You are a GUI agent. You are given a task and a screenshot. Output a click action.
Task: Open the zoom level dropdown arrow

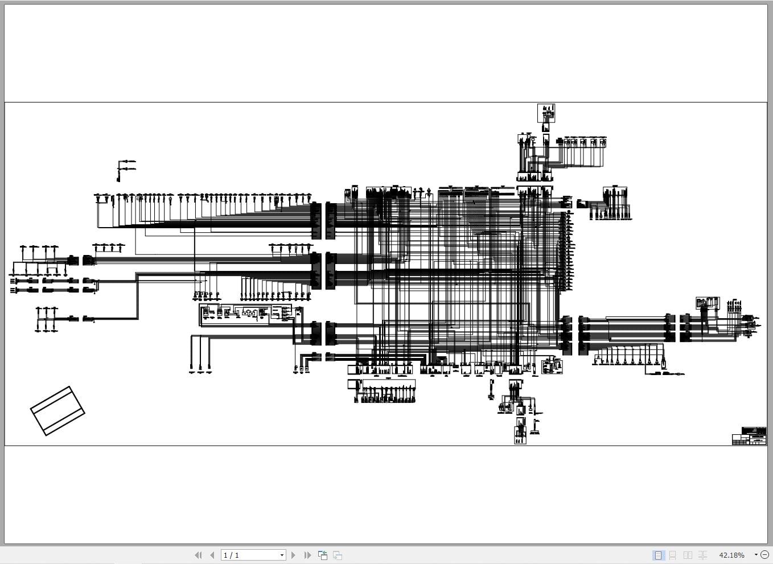[x=756, y=555]
